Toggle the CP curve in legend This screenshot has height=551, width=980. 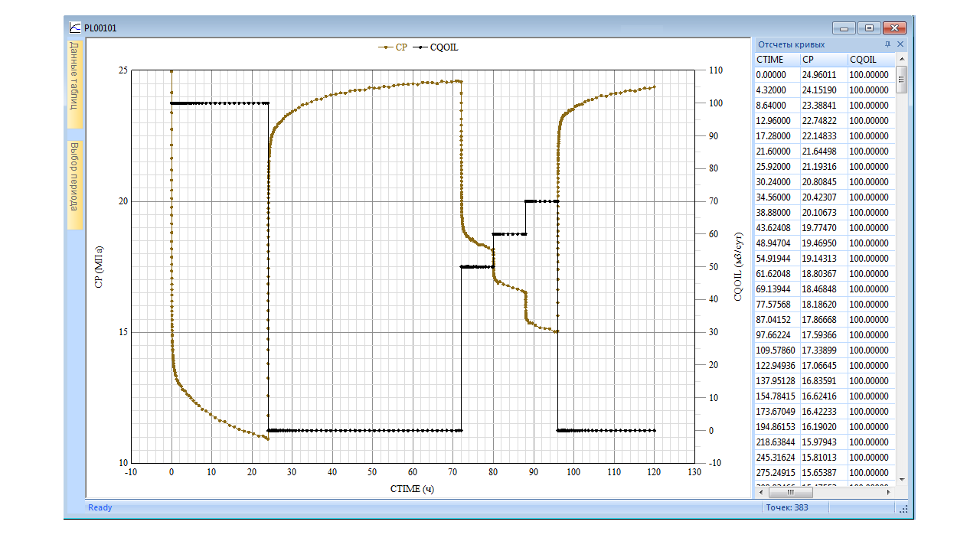pos(393,47)
